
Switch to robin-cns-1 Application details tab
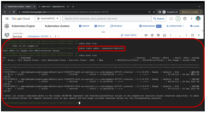pyautogui.click(x=53, y=6)
